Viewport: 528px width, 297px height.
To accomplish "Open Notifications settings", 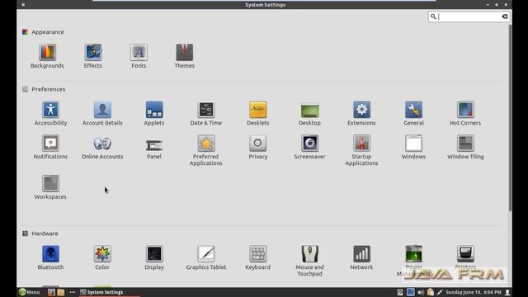I will (x=50, y=147).
